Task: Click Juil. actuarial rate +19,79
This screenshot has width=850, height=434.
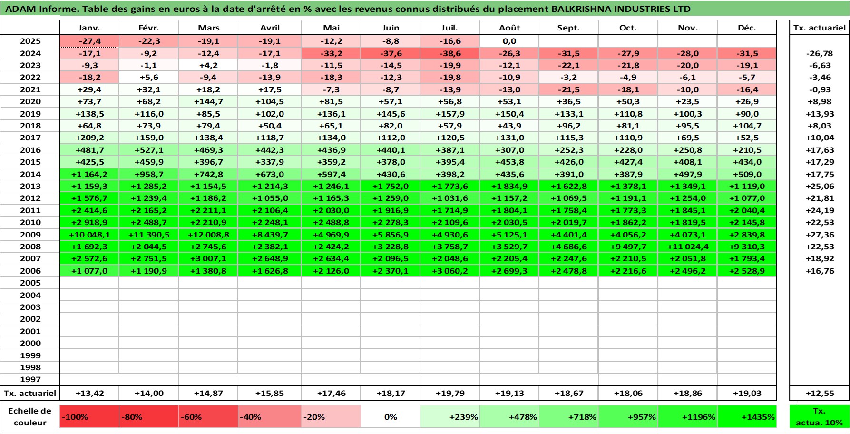Action: (449, 393)
